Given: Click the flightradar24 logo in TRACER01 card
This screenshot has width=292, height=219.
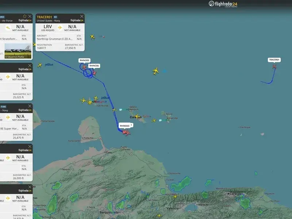Looking at the screenshot, I should (x=77, y=20).
